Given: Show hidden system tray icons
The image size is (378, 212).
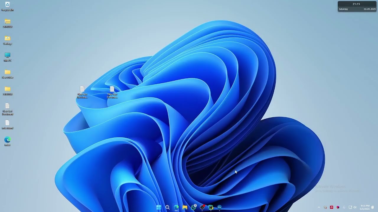Looking at the screenshot, I should (319, 207).
